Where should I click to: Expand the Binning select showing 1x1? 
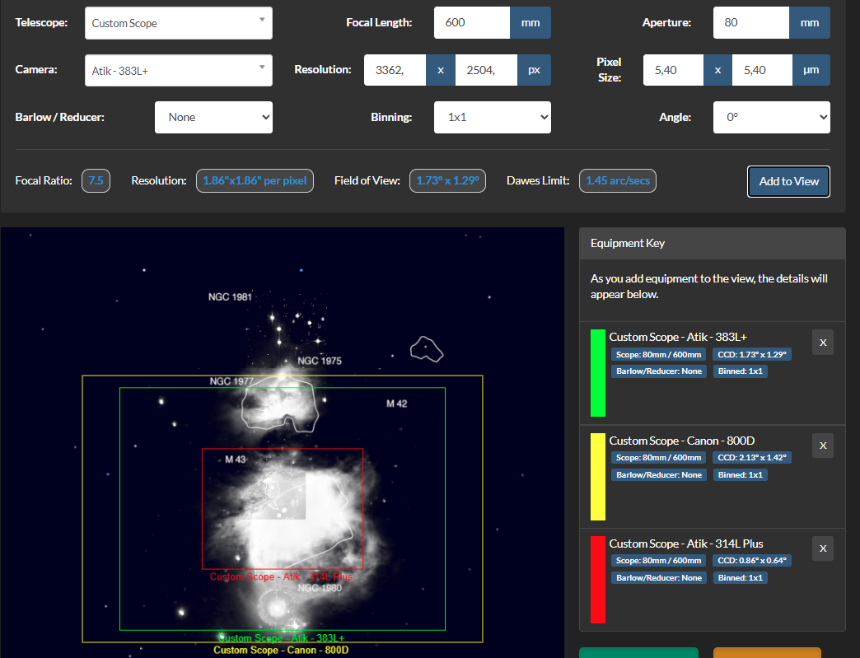[492, 117]
